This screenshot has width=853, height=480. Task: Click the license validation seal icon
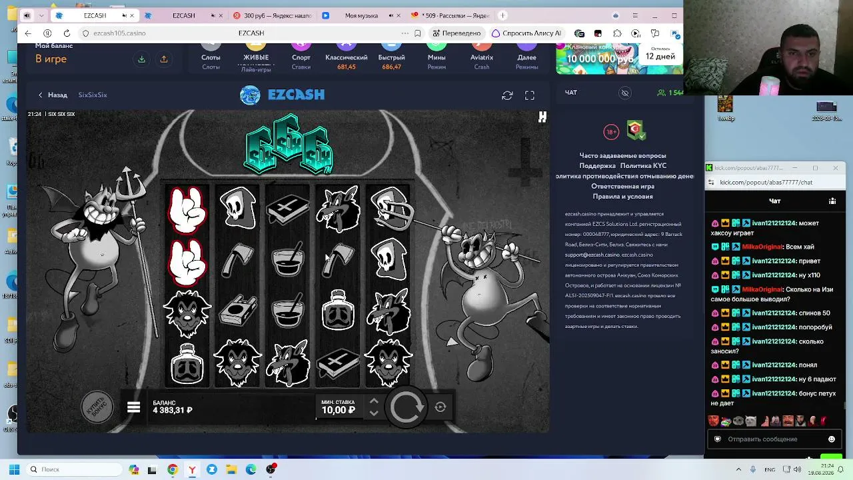[x=636, y=130]
